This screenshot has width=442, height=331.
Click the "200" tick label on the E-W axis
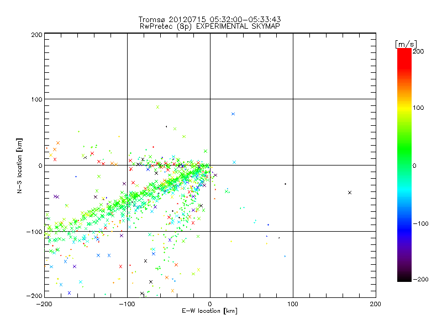[x=376, y=304]
